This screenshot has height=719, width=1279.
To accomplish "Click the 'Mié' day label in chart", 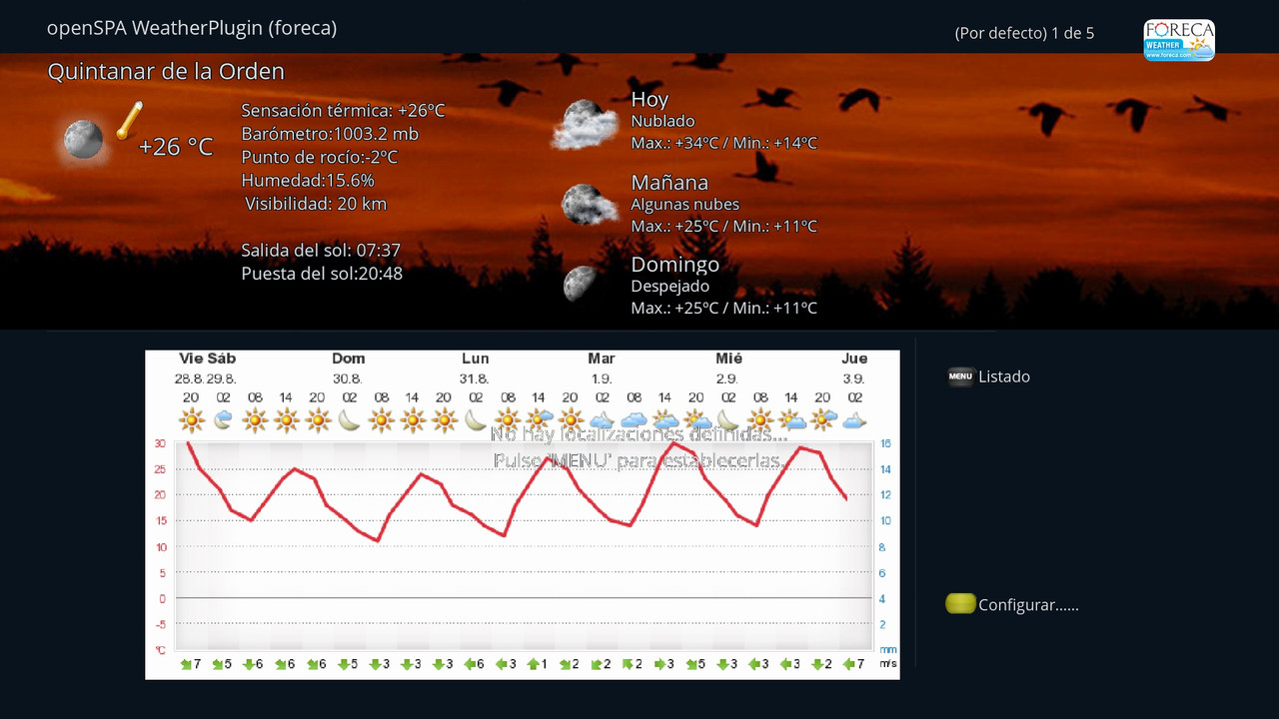I will coord(728,359).
